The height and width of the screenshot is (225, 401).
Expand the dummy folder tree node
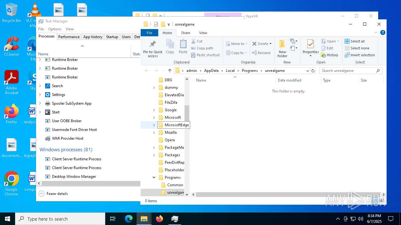(154, 87)
